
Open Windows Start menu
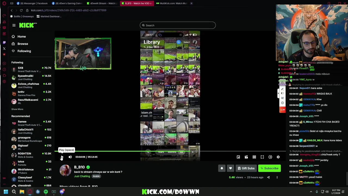(6, 192)
